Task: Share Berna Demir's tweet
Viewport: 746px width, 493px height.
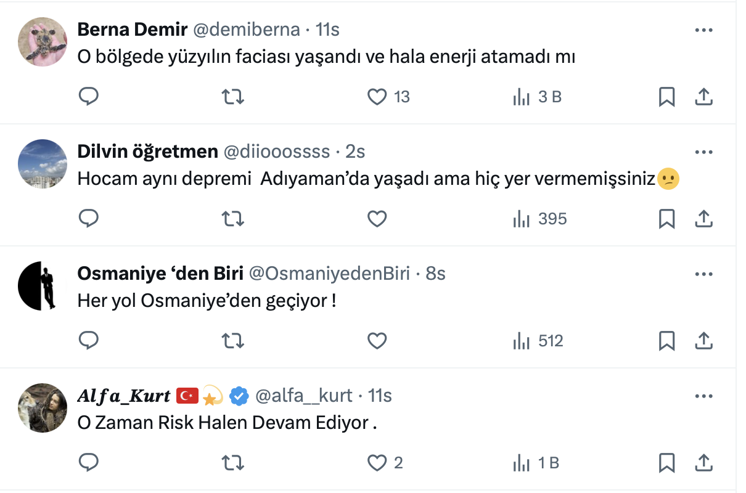Action: coord(703,97)
